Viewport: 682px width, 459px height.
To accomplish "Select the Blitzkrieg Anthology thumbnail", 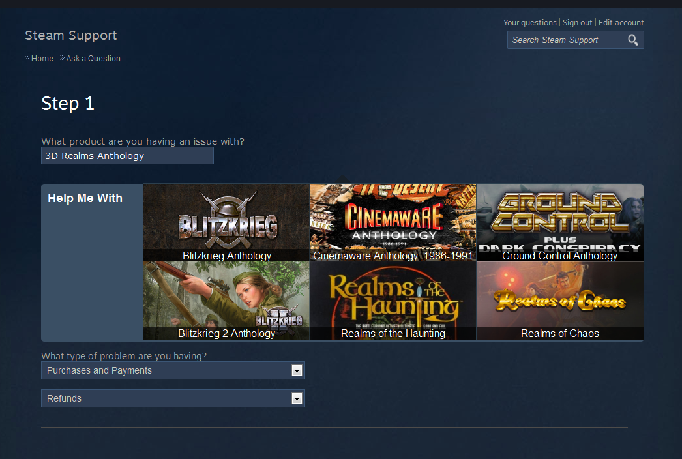I will pos(226,222).
